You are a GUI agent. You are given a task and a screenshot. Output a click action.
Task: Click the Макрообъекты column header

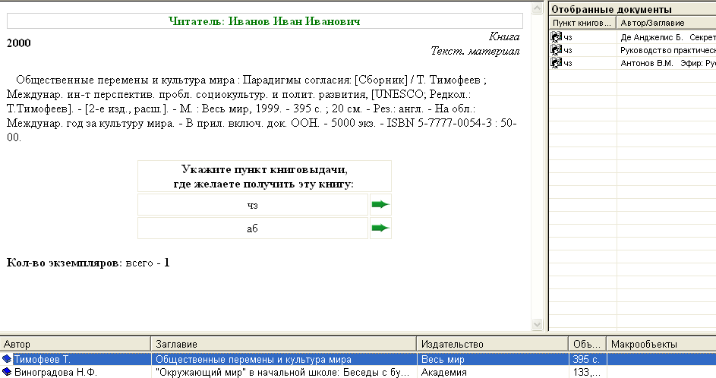coord(661,344)
